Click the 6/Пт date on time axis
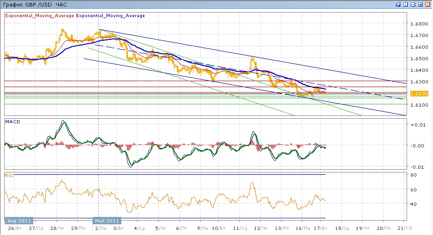The height and width of the screenshot is (235, 433). [182, 229]
